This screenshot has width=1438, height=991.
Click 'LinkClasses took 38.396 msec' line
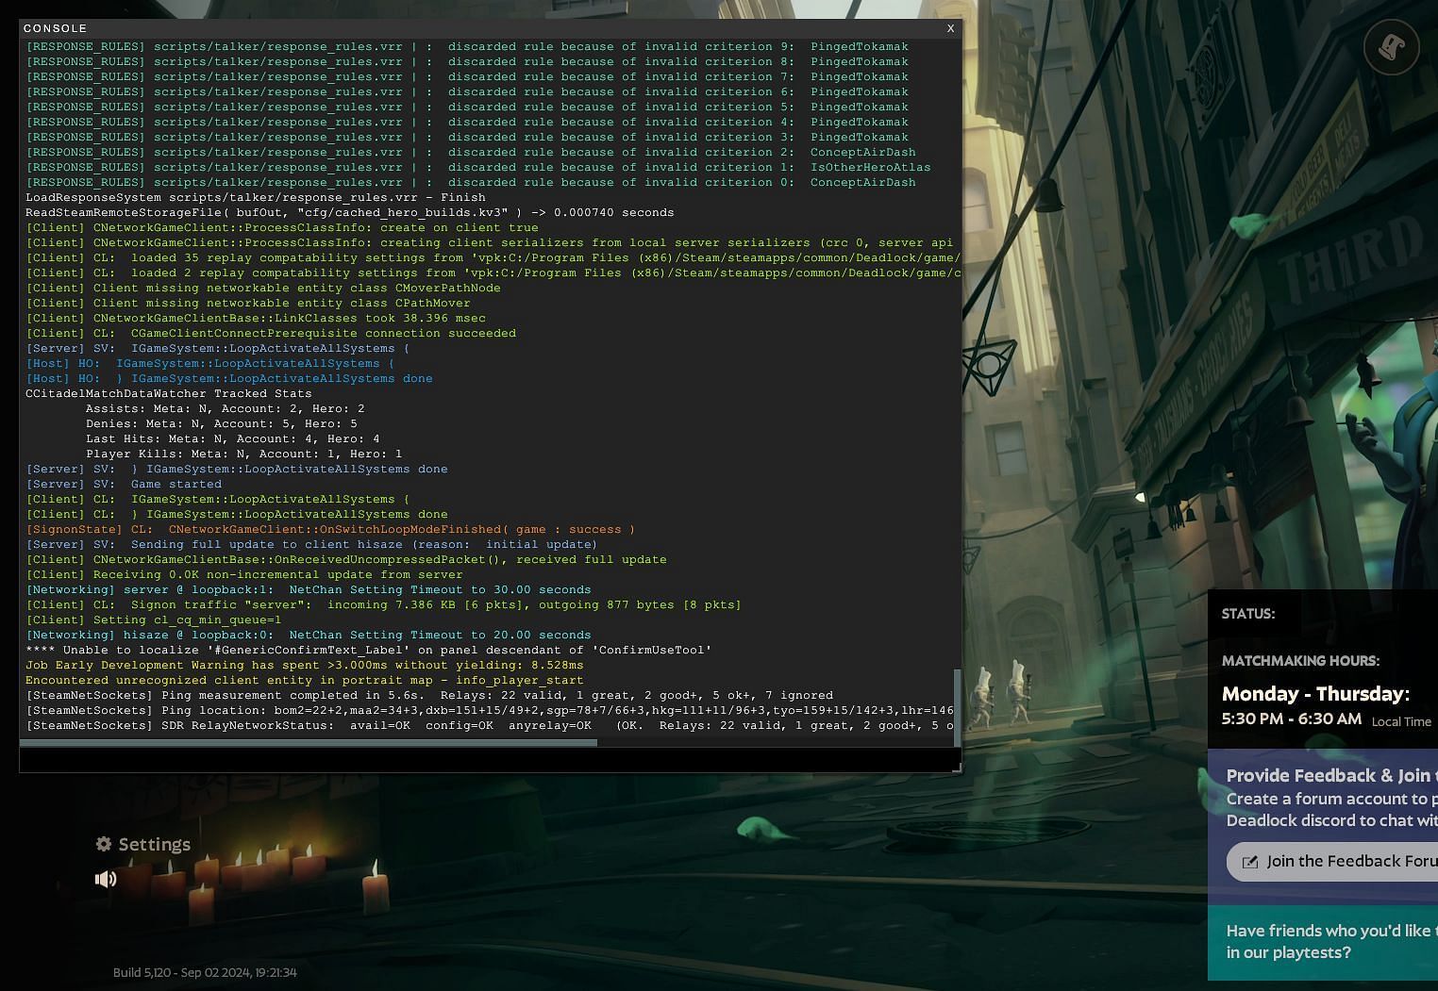pyautogui.click(x=255, y=318)
